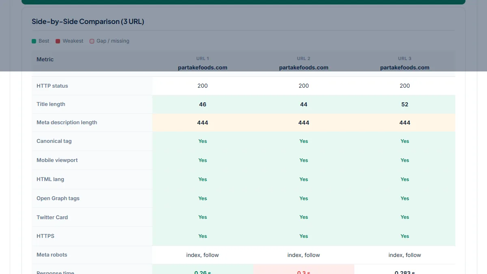Click HTML lang "Yes" for URL 2

click(x=304, y=179)
